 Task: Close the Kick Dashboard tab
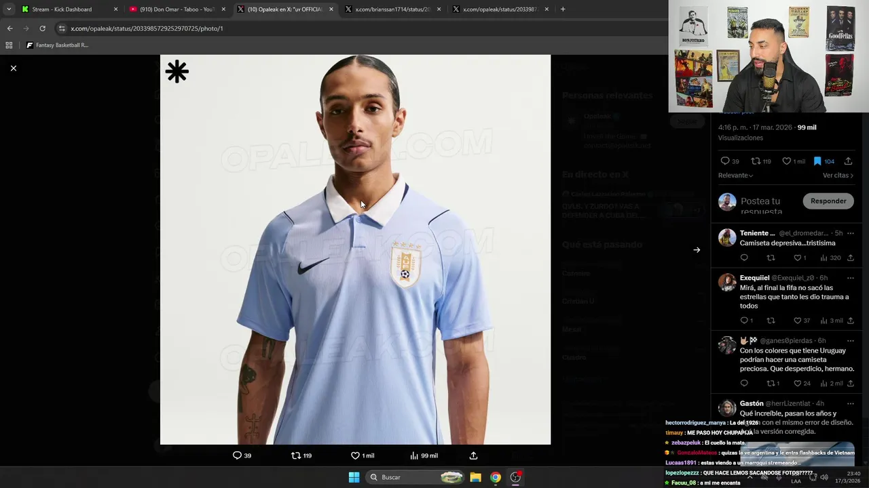click(x=115, y=9)
